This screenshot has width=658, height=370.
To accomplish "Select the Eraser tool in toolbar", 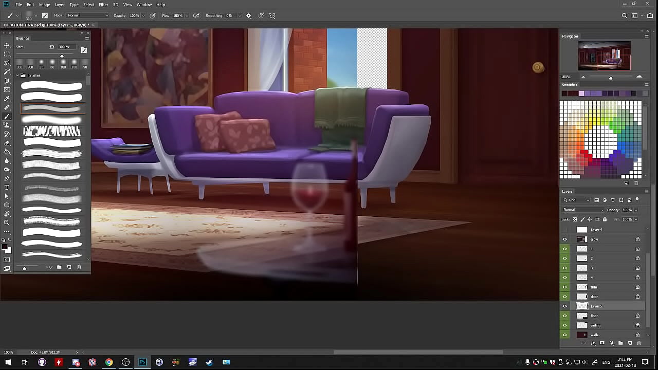I will click(7, 143).
